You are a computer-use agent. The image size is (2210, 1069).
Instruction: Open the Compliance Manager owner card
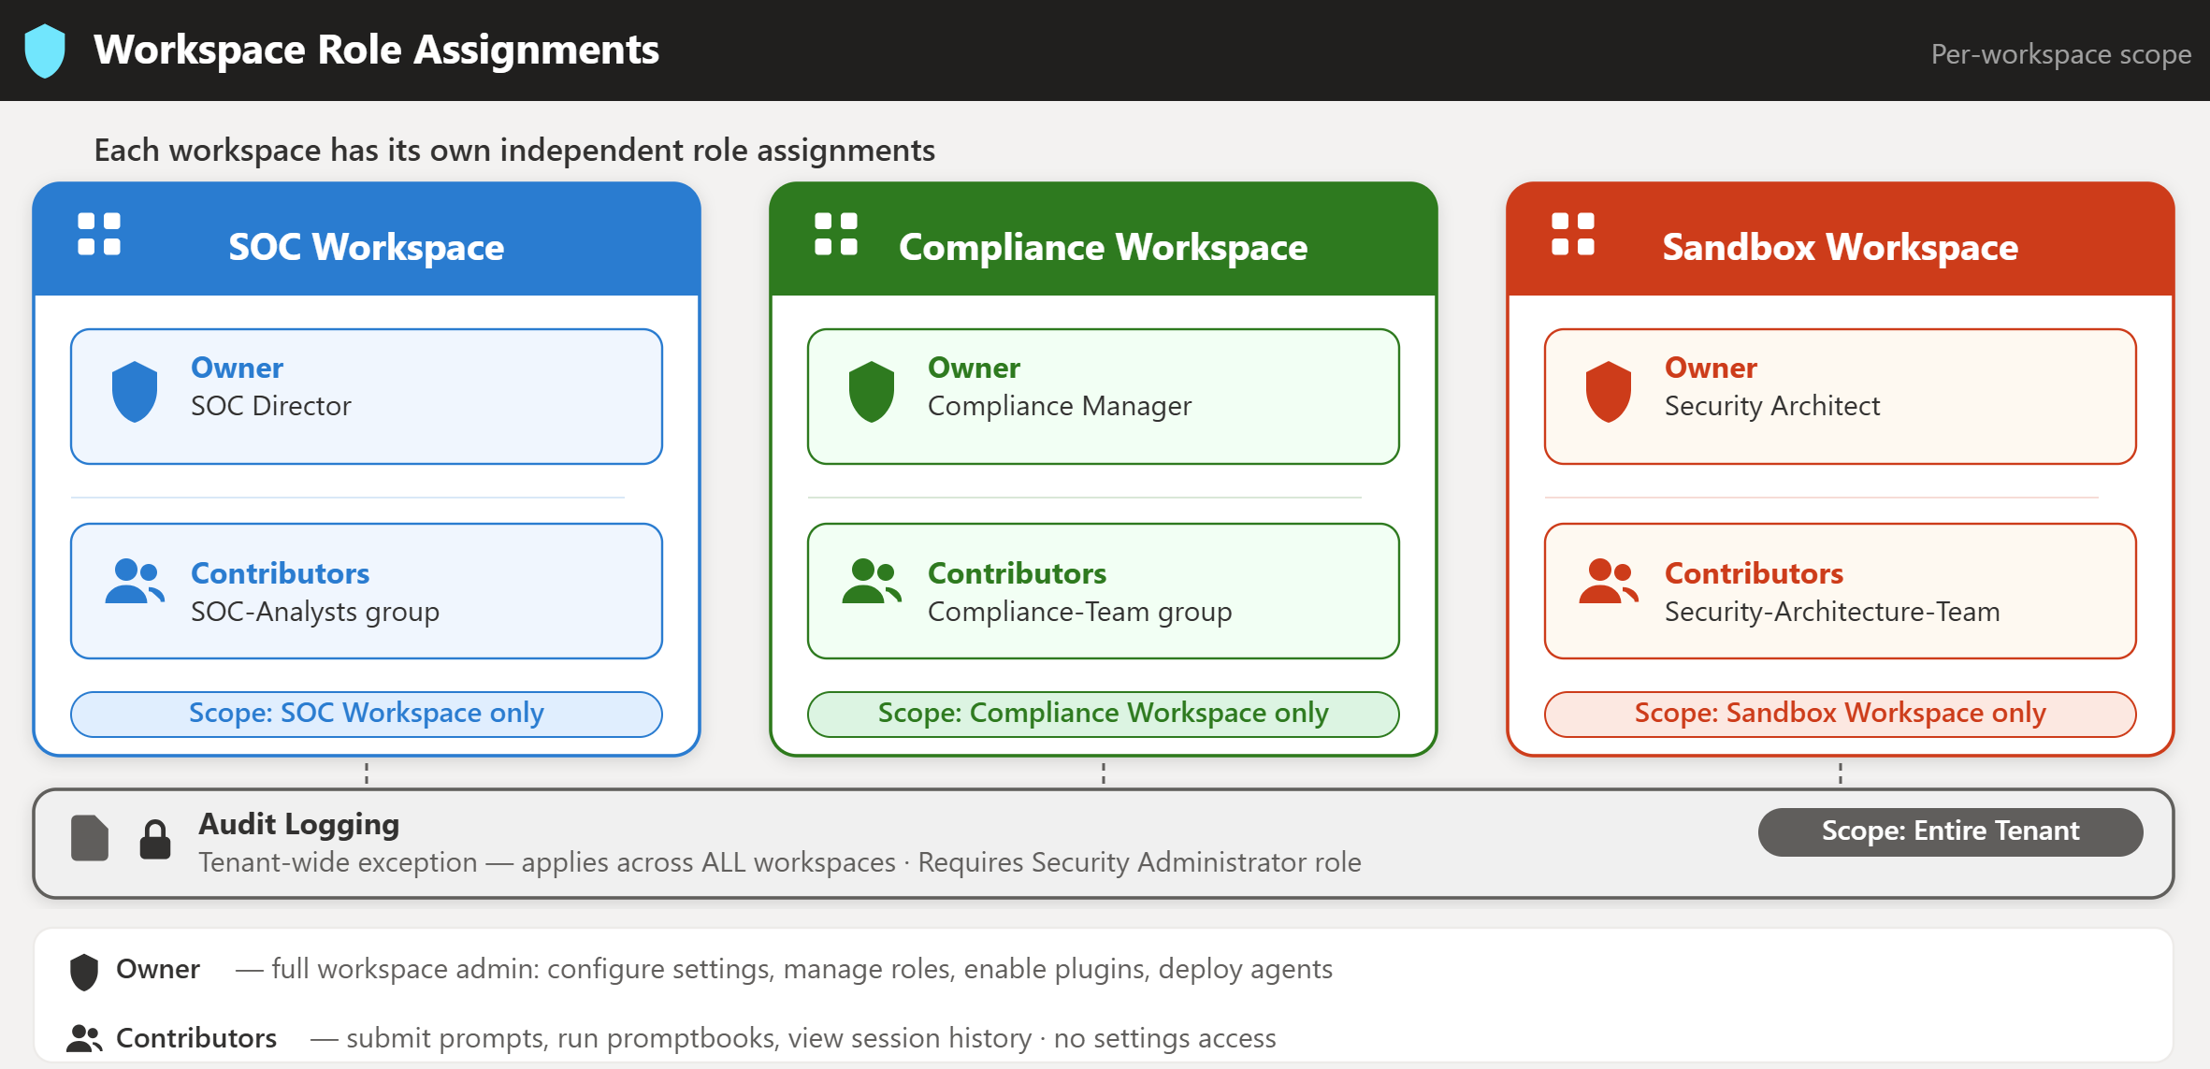[1104, 397]
